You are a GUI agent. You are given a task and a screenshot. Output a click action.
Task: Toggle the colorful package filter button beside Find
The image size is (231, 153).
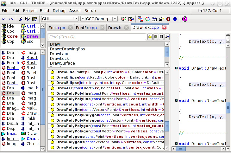coord(156,37)
